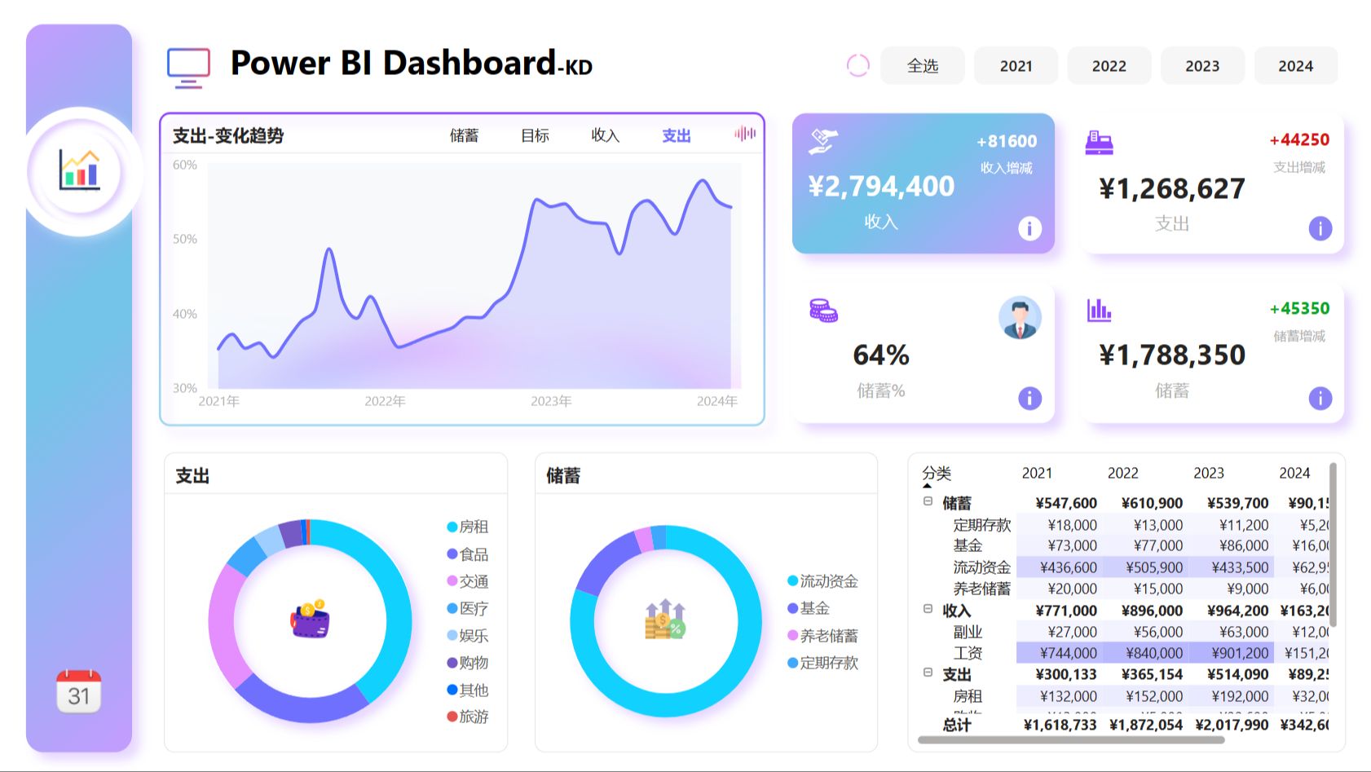
Task: Select 流动资金 legend item in 储蓄 chart
Action: tap(822, 581)
